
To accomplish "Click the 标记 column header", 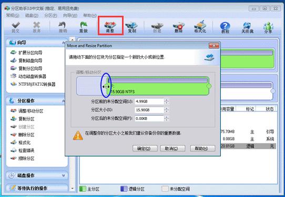I will pos(250,109).
